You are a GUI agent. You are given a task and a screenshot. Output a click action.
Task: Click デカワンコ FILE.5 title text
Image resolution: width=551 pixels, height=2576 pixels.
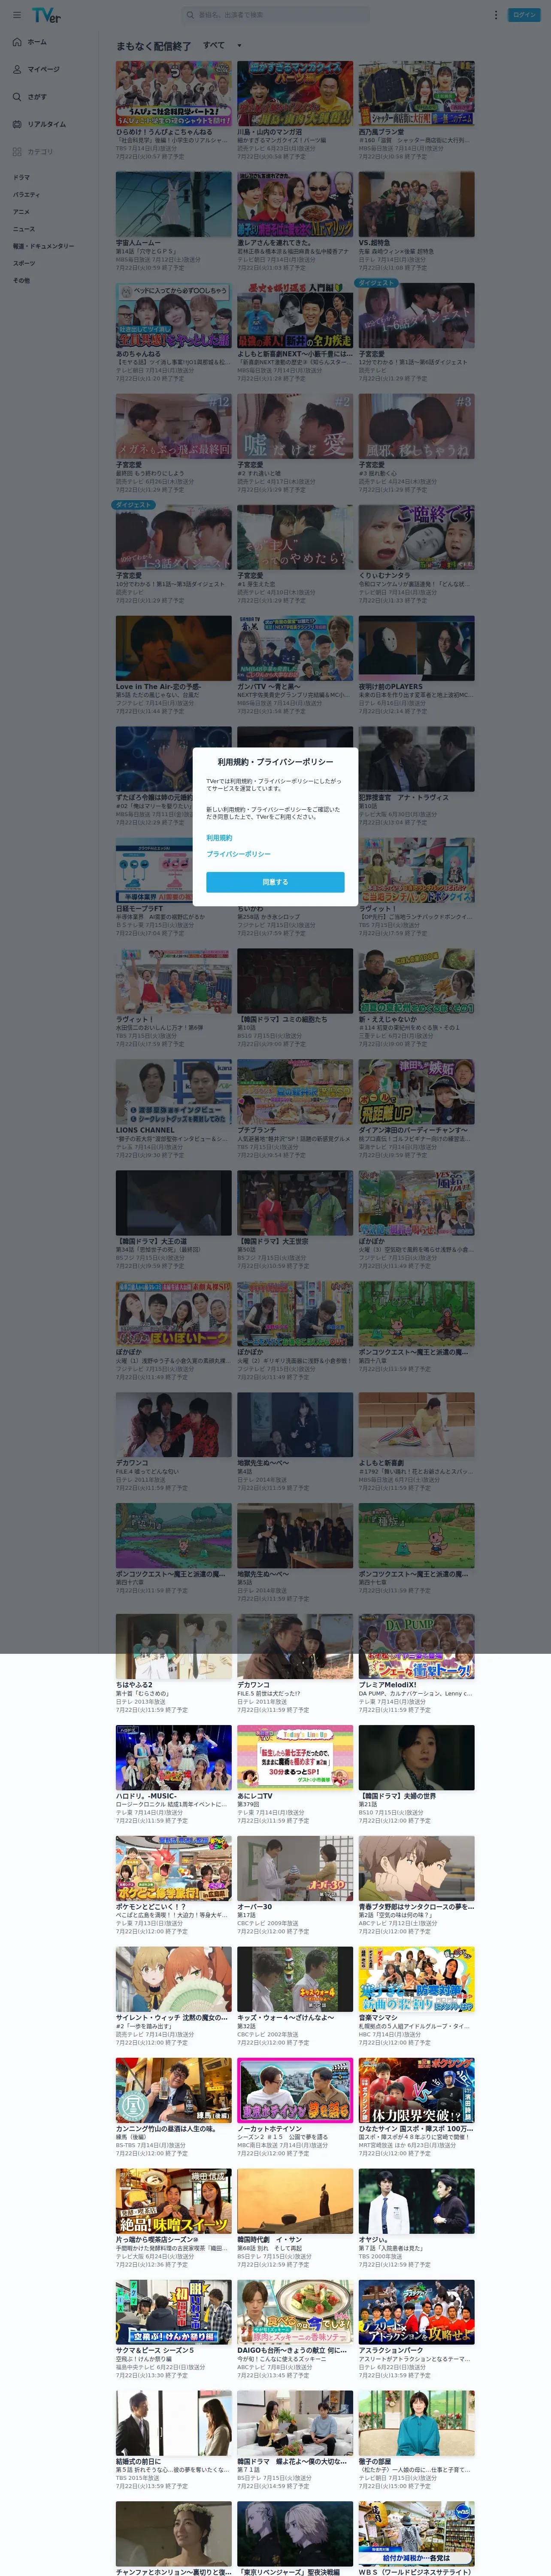253,1685
